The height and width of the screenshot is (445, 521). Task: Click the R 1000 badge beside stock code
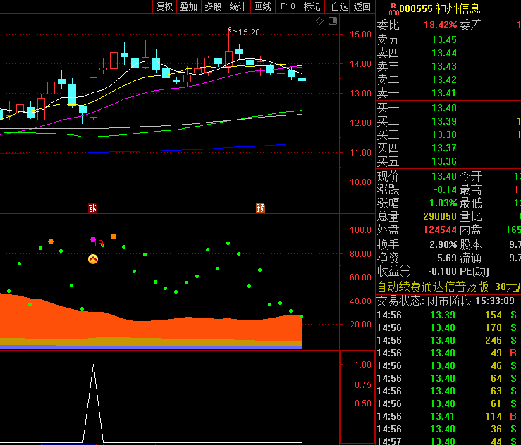(393, 8)
